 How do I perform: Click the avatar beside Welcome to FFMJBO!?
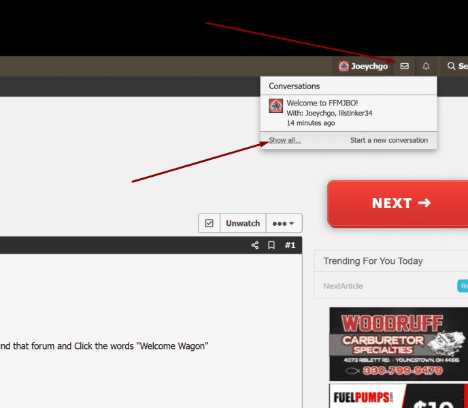[x=275, y=106]
